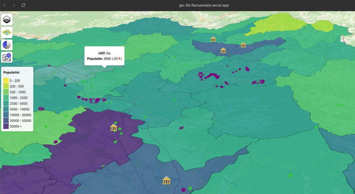Click the Populatie legend title
The image size is (355, 194).
[11, 73]
